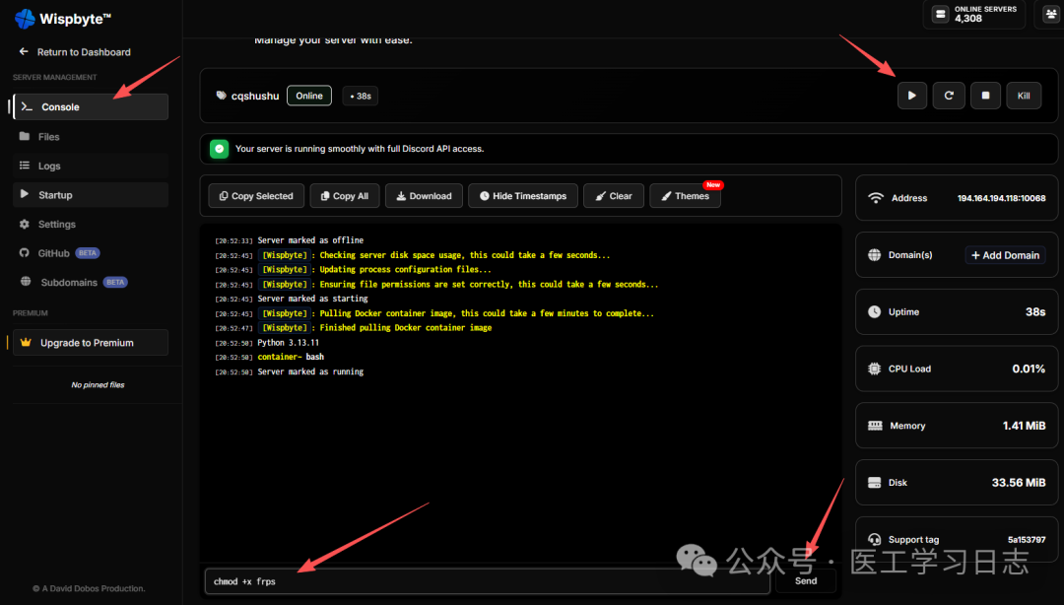Click the GitHub icon in sidebar

(x=25, y=253)
